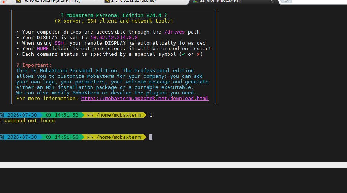Screen dimensions: 347x193
Task: Click the magenta SSH word in the banner
Action: [59, 43]
